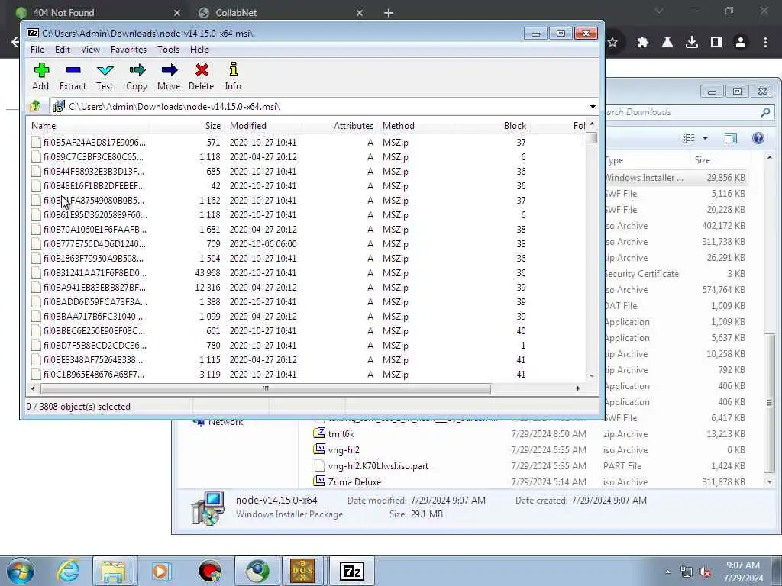
Task: Click the 7-Zip list scroll down arrow
Action: [592, 375]
